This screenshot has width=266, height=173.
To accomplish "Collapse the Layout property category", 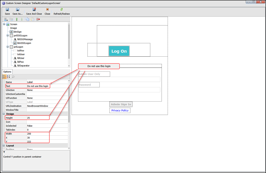I will [4, 146].
